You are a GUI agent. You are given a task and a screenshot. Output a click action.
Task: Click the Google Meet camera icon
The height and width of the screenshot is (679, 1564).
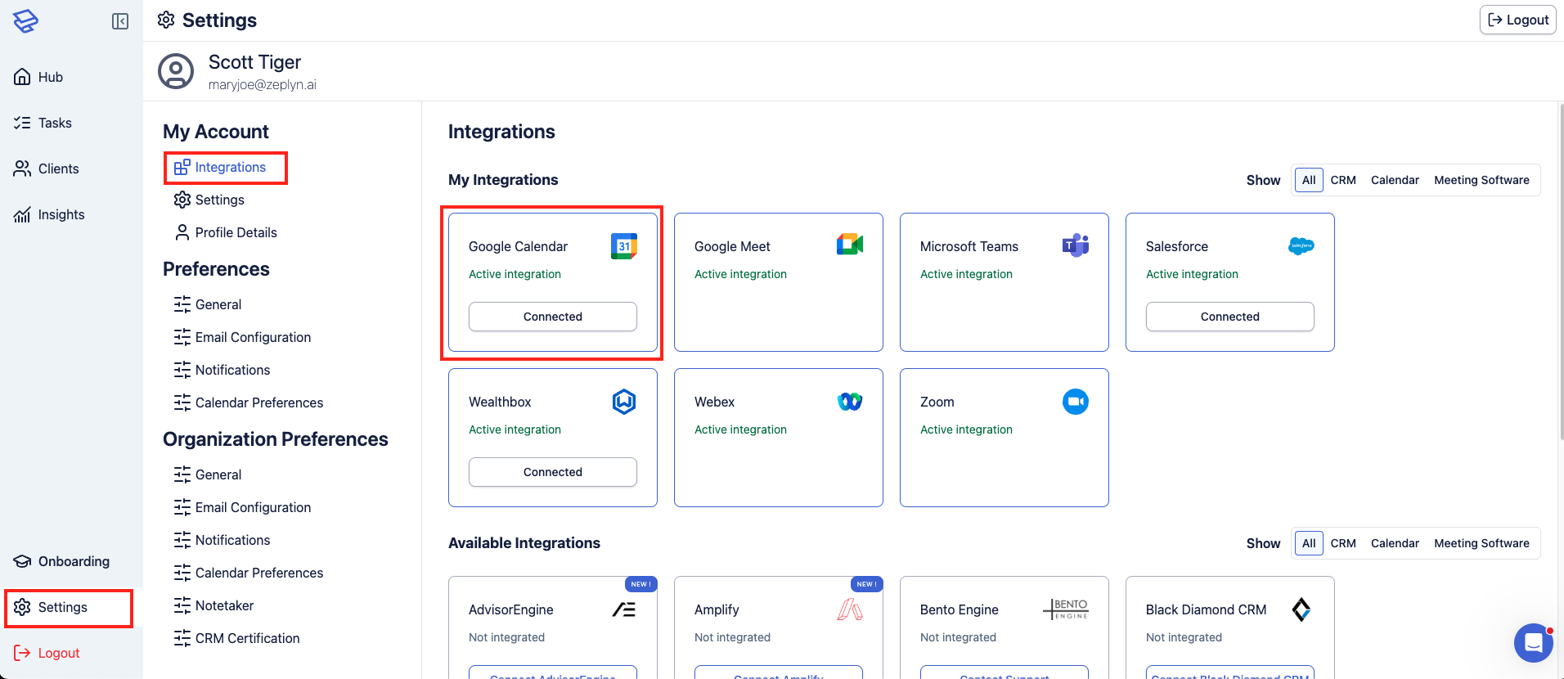[x=849, y=245]
